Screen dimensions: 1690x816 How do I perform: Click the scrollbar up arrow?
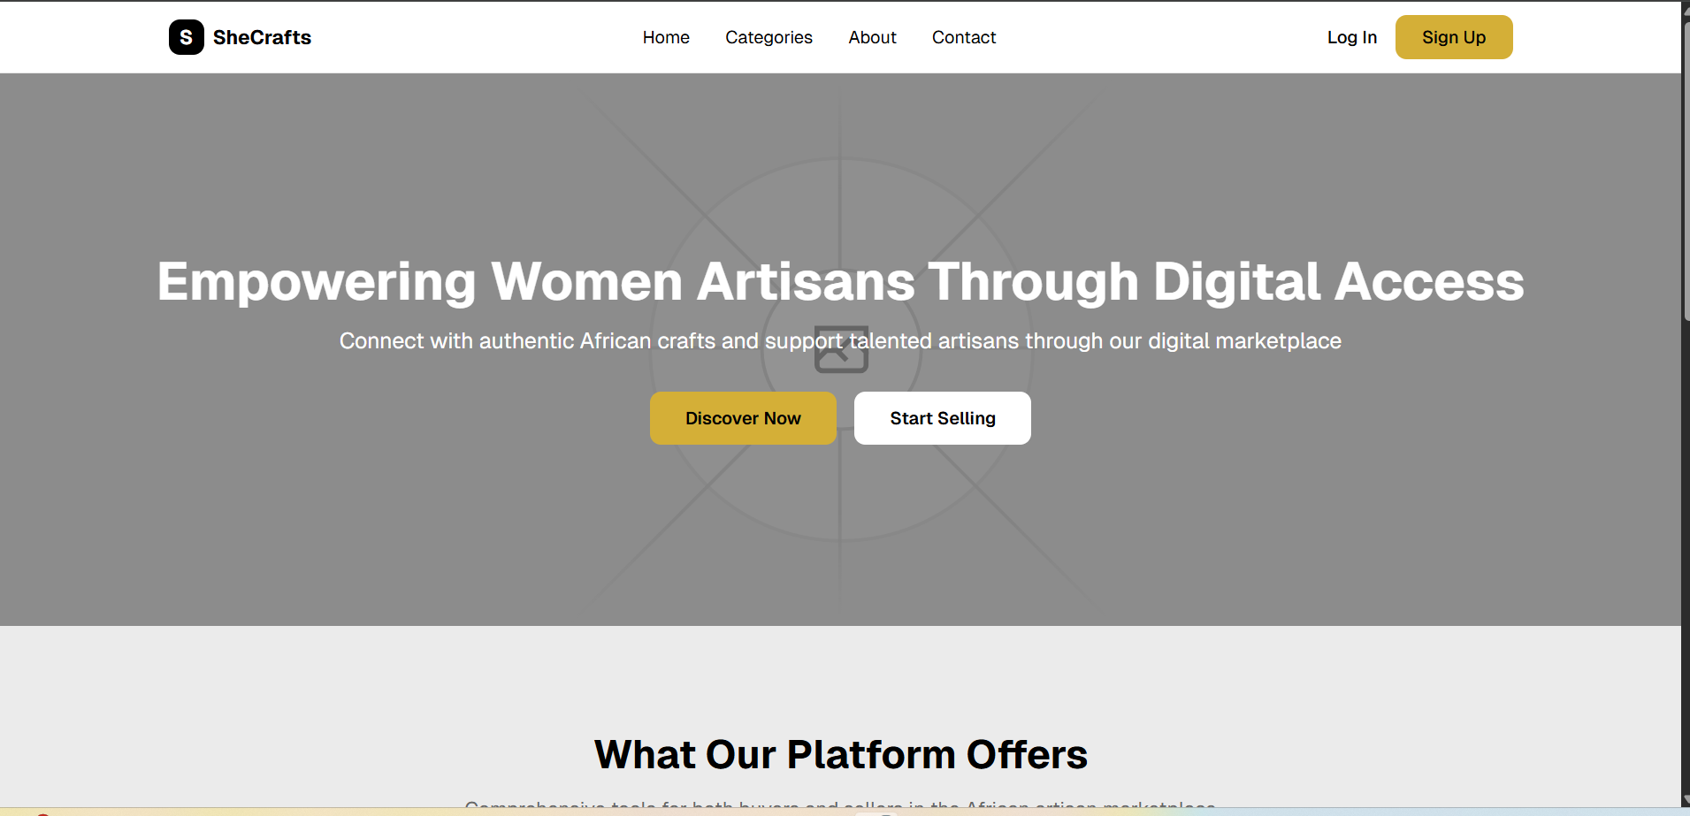click(x=1686, y=9)
